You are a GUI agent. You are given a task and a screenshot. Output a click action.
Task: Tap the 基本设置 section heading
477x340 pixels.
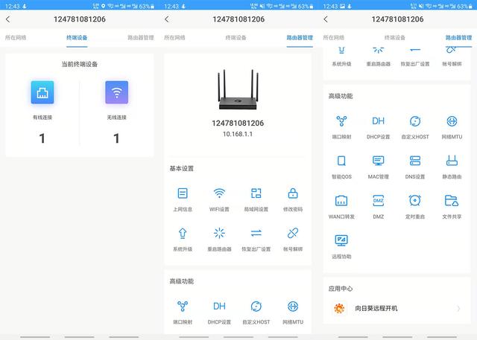point(182,168)
